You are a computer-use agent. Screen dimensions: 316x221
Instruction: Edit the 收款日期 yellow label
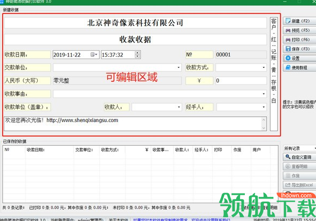[x=27, y=55]
